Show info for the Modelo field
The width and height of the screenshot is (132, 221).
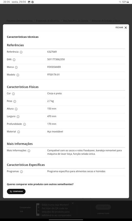(x=18, y=75)
